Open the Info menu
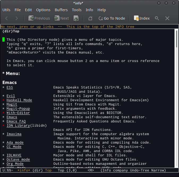 89,10
